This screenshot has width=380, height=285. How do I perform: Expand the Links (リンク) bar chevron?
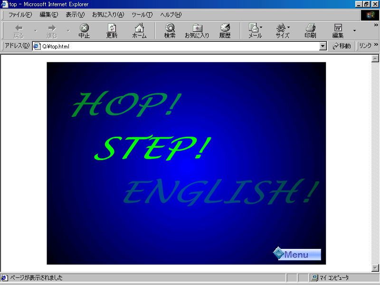[376, 45]
